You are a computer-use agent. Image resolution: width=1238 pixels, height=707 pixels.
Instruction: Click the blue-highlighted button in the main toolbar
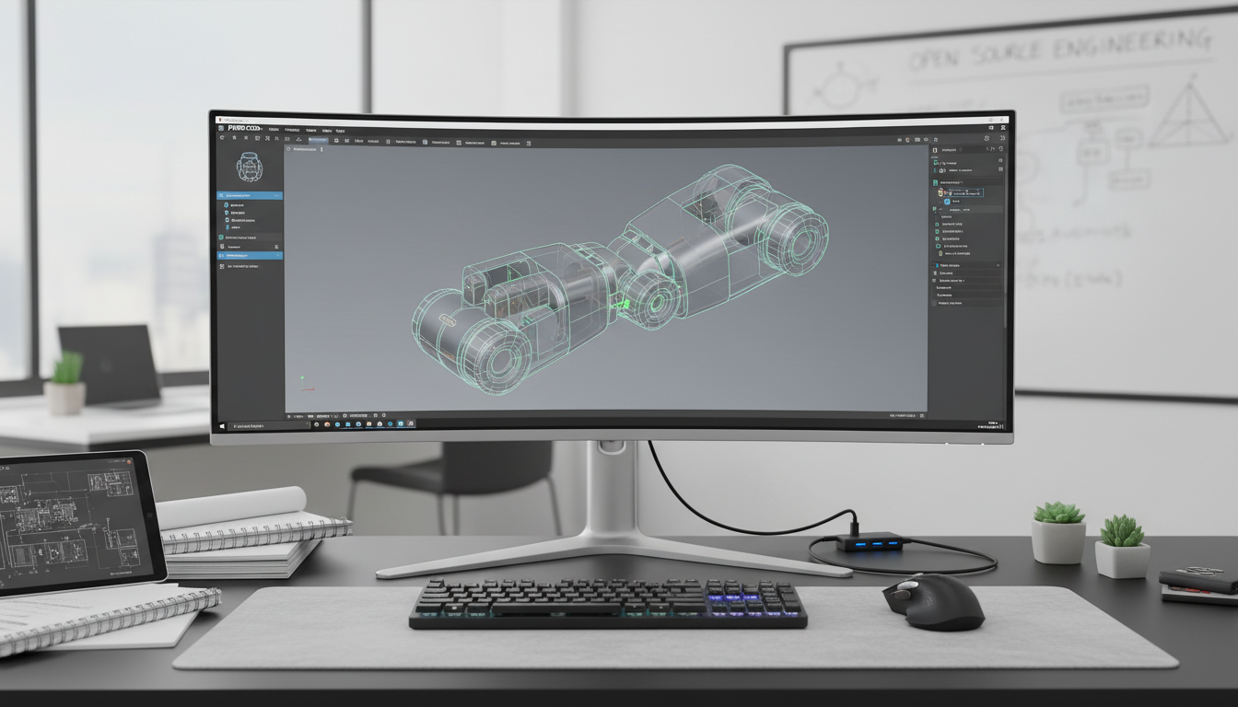[319, 140]
